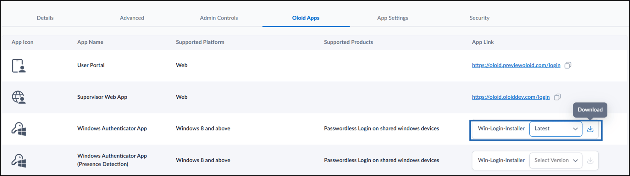630x176 pixels.
Task: Switch to the Details tab
Action: (x=45, y=18)
